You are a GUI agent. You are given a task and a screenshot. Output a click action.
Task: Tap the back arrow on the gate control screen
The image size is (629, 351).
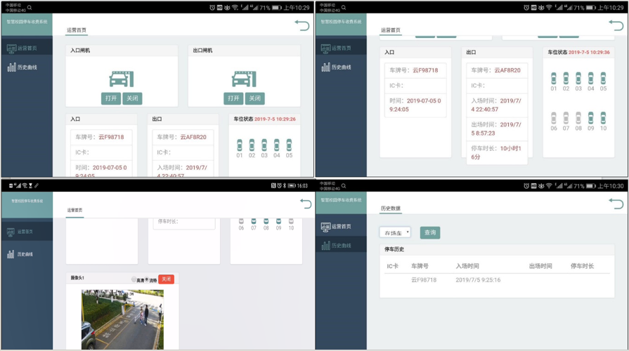click(302, 26)
